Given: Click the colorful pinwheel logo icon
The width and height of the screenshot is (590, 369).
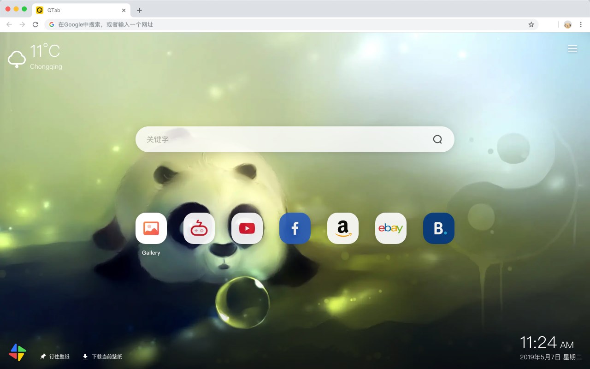Looking at the screenshot, I should (x=18, y=352).
